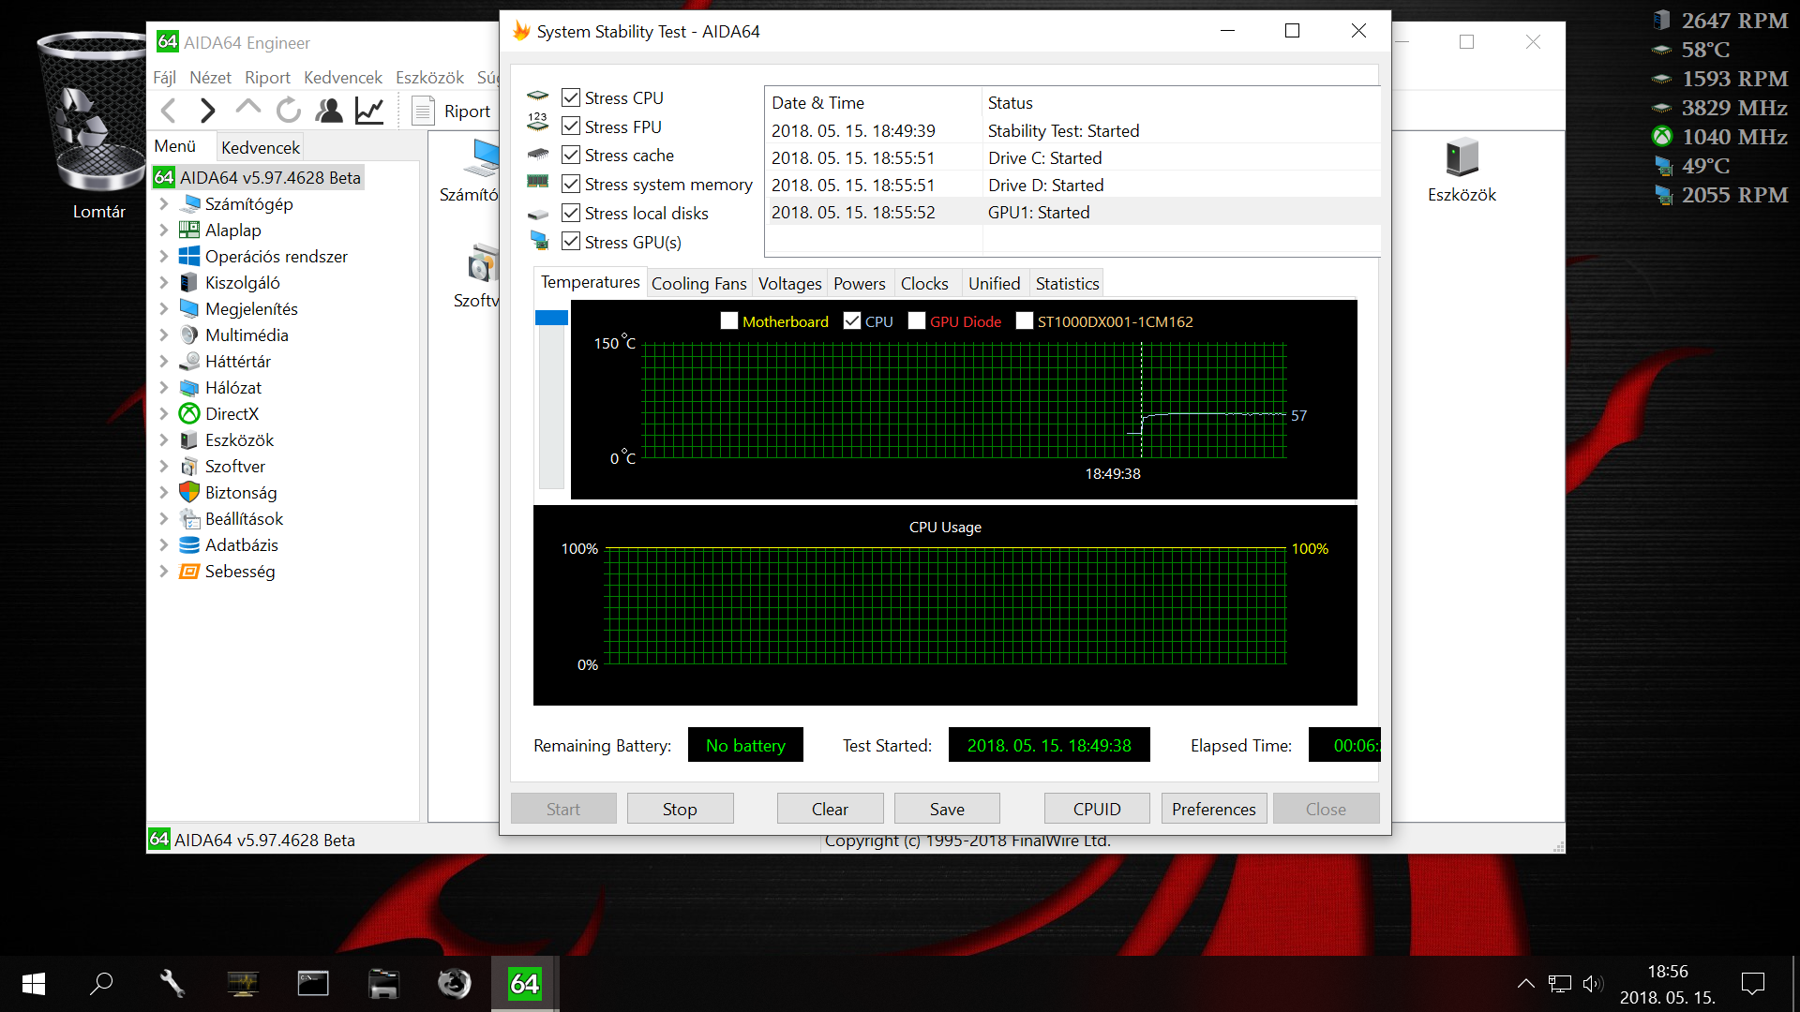Expand the Megjelenítés tree node
Viewport: 1800px width, 1012px height.
[x=164, y=308]
